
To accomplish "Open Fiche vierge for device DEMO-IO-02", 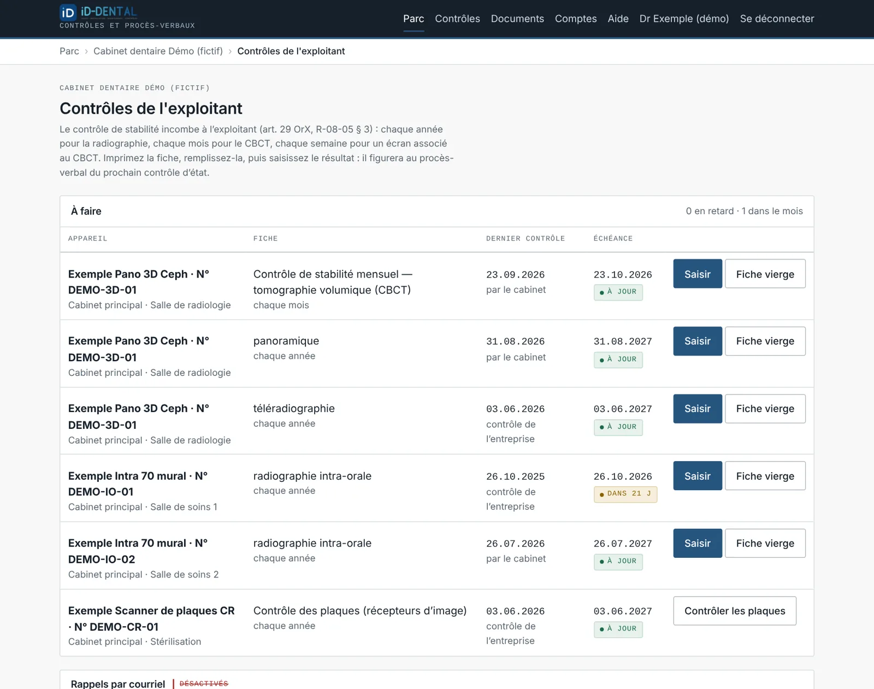I will click(765, 543).
